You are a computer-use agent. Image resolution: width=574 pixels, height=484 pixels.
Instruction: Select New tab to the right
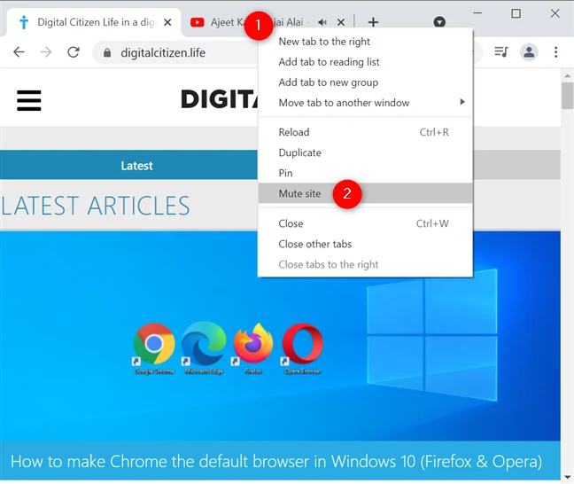365,42
